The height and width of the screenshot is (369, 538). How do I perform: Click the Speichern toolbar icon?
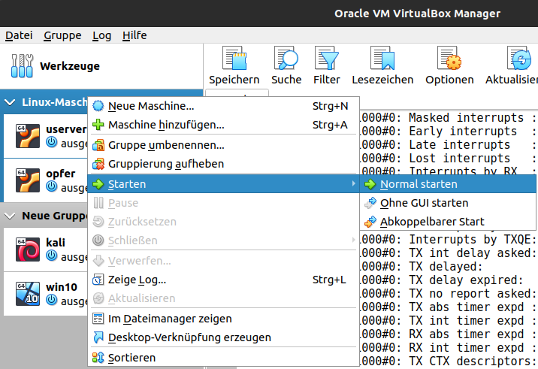[x=234, y=58]
